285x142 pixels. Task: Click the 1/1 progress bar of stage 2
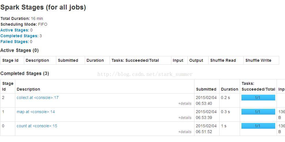258,98
